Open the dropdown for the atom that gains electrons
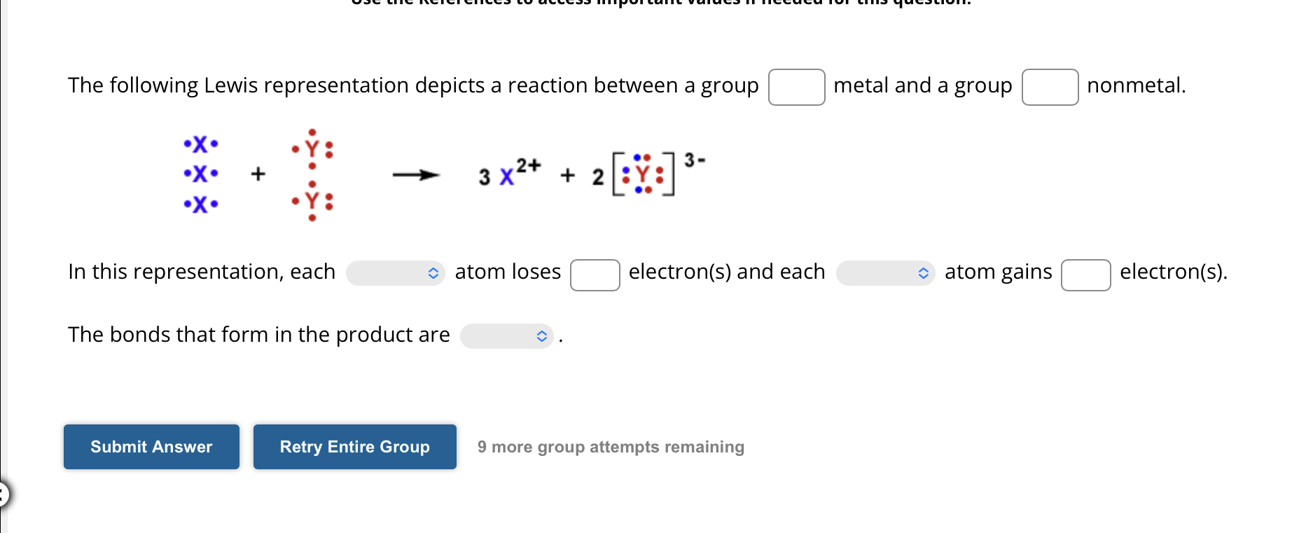The width and height of the screenshot is (1306, 533). tap(885, 273)
